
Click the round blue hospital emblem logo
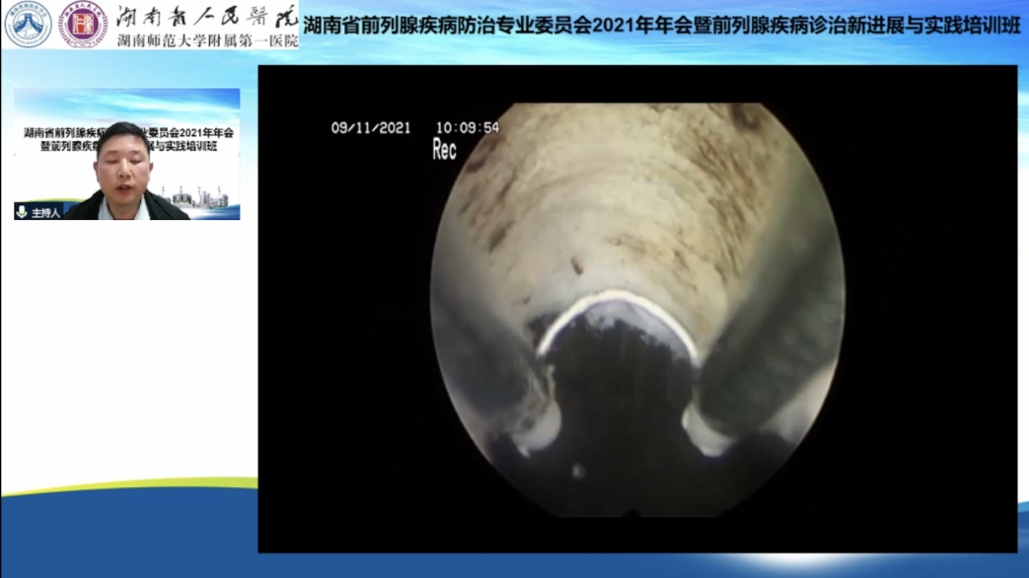(28, 25)
